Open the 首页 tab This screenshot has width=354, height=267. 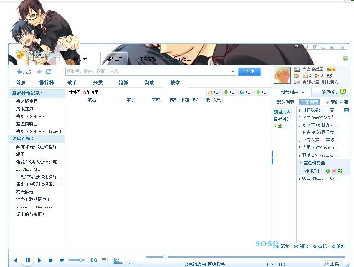(x=21, y=83)
